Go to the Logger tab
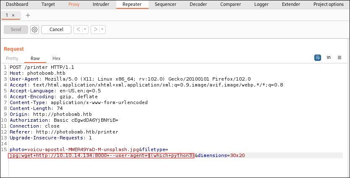This screenshot has width=350, height=178. [261, 4]
